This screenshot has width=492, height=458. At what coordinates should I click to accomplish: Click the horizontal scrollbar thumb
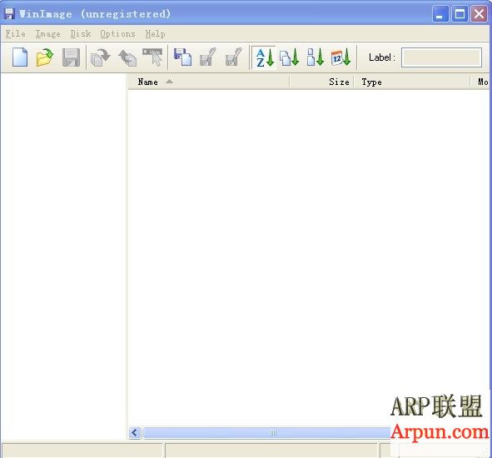click(x=266, y=432)
